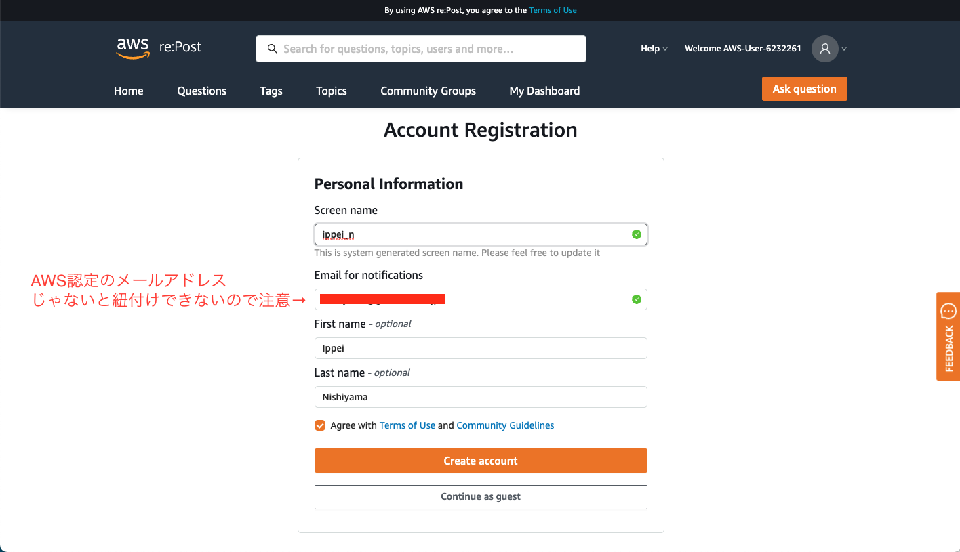Open the Topics nav item
Screen dimensions: 960x552
point(332,91)
